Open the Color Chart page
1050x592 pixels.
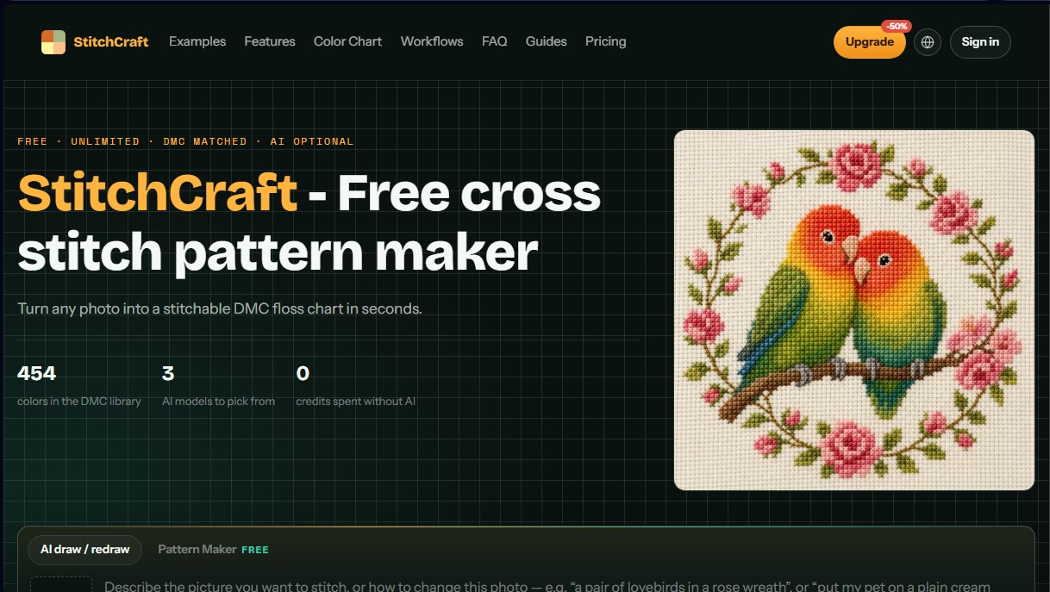point(347,41)
